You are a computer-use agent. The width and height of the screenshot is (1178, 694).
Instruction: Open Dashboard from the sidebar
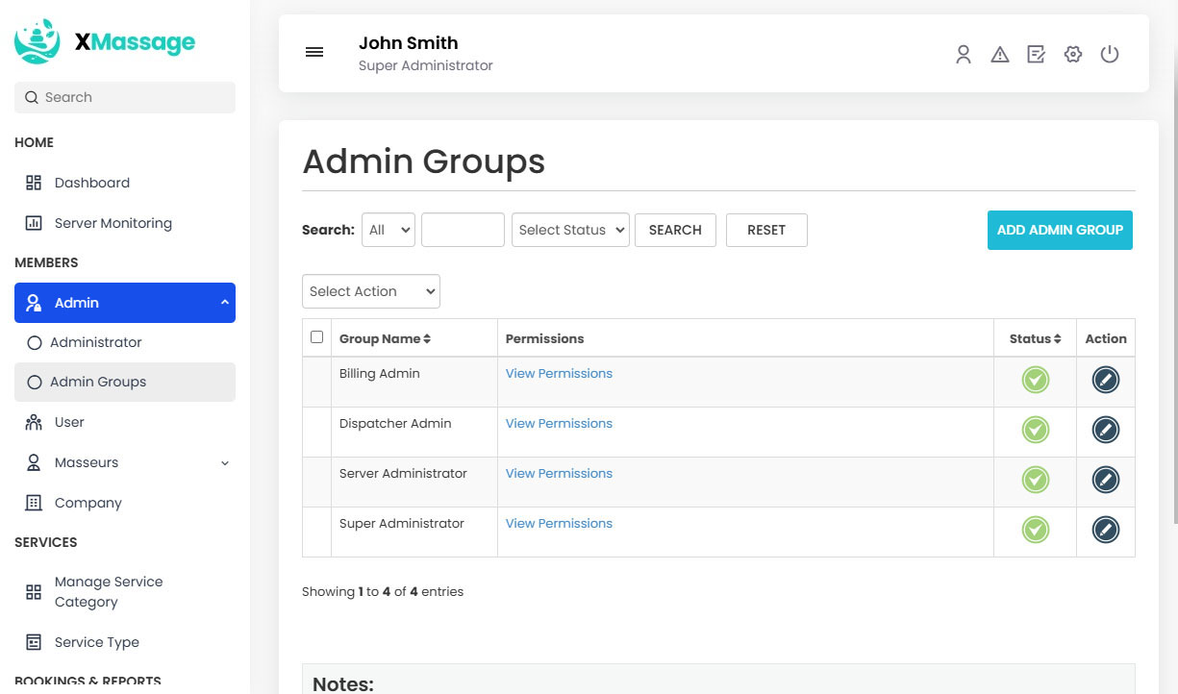[91, 183]
